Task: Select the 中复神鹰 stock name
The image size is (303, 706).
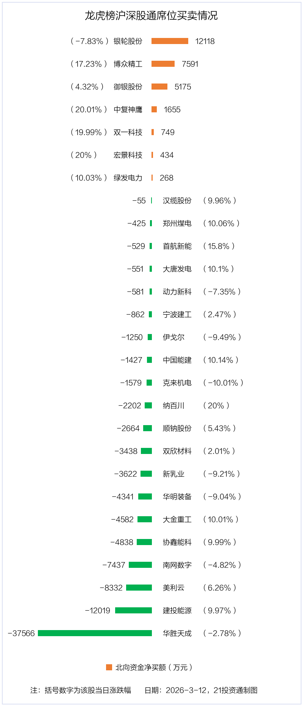Action: (128, 109)
